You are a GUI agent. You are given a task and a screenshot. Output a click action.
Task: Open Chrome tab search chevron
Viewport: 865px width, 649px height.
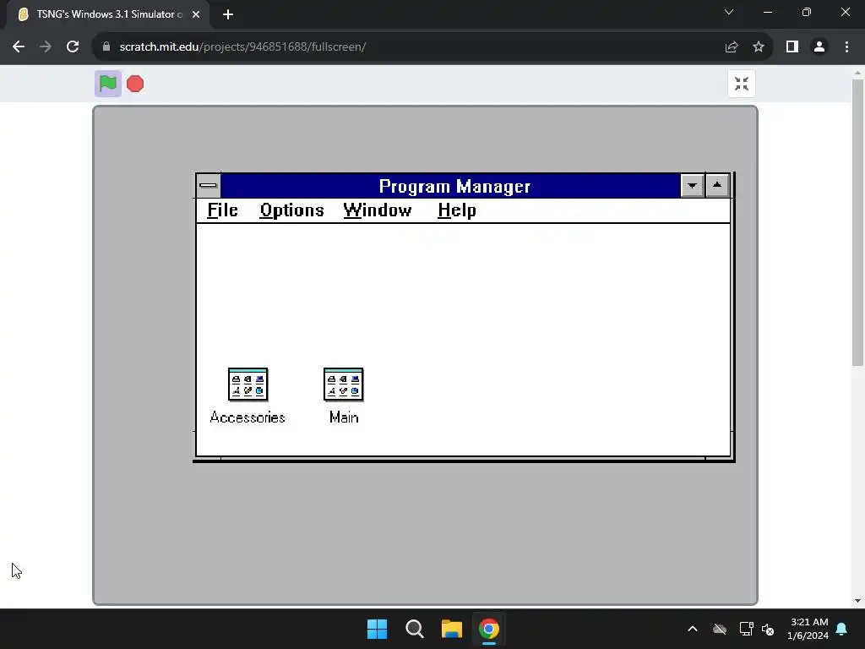729,12
